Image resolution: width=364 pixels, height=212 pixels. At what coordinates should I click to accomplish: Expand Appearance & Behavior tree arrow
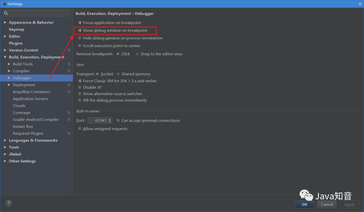[5, 23]
